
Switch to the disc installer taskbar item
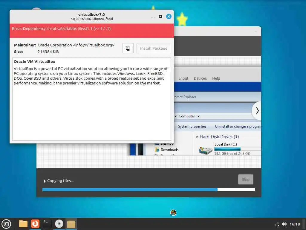click(59, 224)
